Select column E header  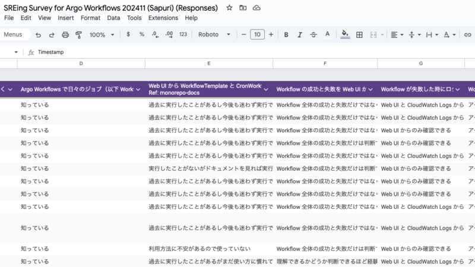[x=209, y=63]
